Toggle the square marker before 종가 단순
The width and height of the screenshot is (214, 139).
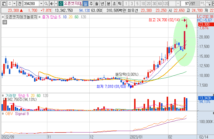pyautogui.click(x=40, y=17)
